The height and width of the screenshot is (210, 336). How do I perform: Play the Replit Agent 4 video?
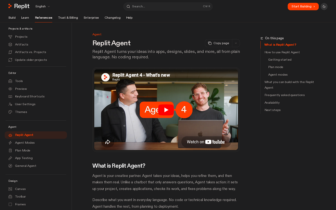166,110
